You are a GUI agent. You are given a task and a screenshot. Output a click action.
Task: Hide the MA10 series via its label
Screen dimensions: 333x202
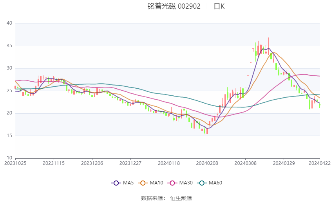click(x=156, y=183)
